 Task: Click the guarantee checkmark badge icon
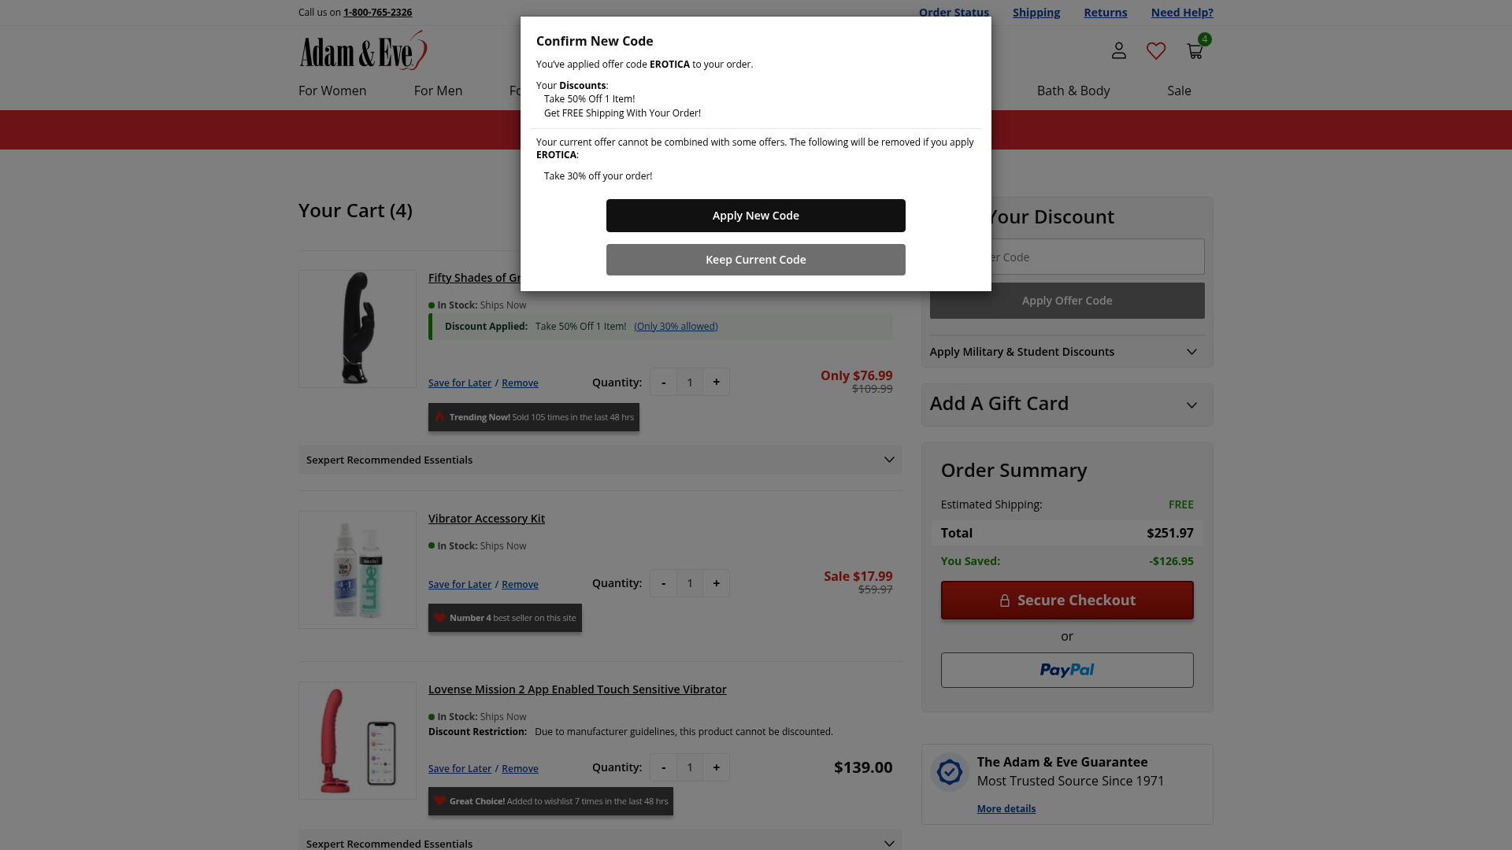click(x=949, y=772)
